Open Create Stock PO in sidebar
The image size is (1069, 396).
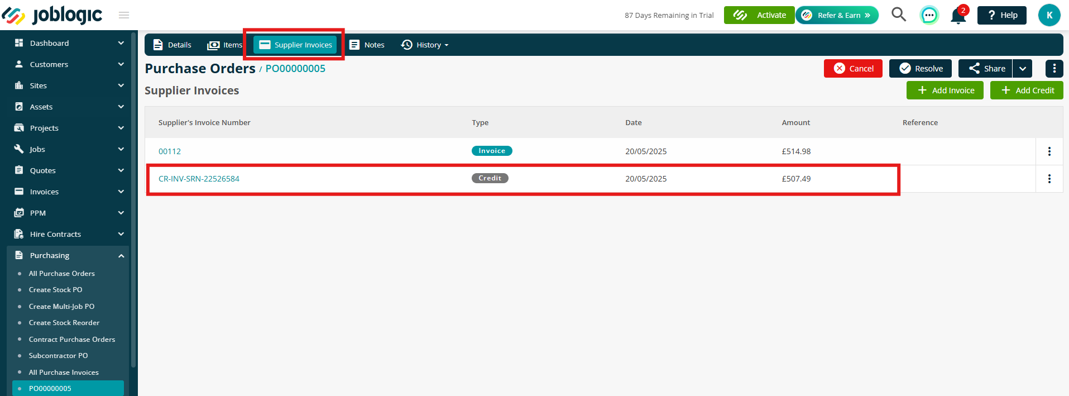[x=56, y=290]
